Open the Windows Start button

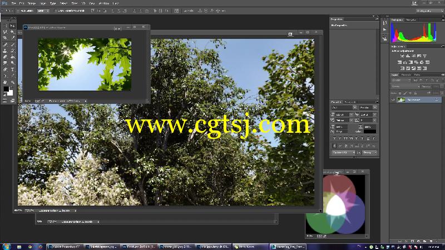6,247
